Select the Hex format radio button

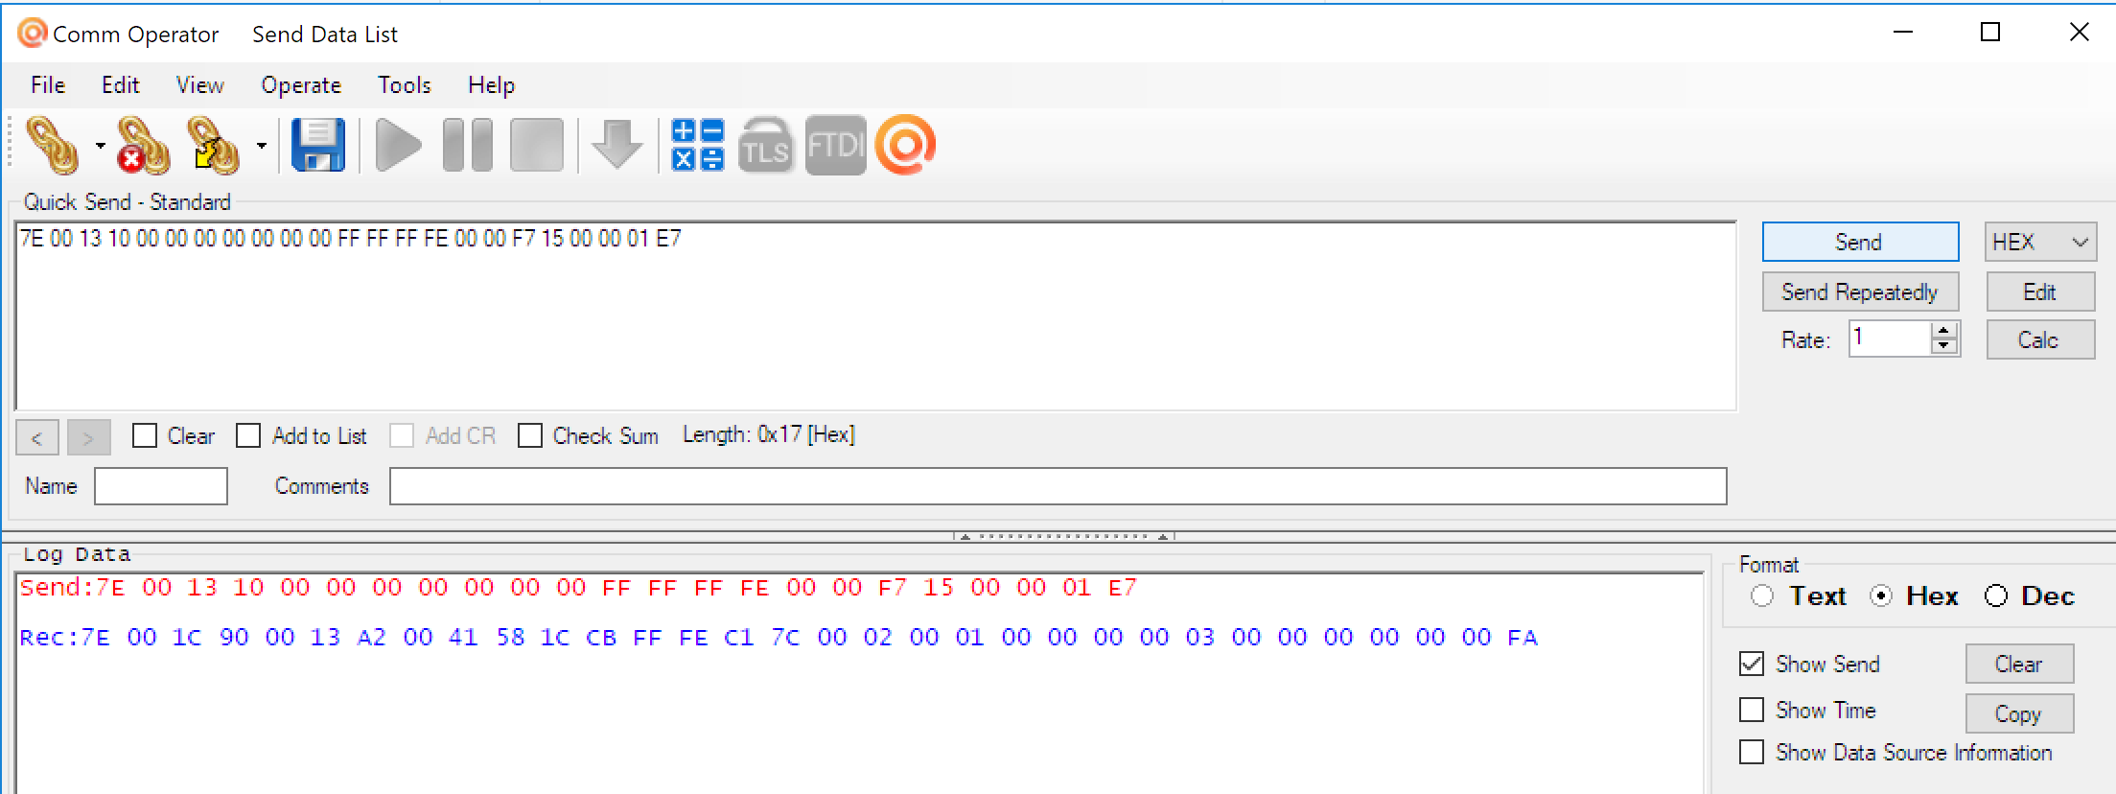pos(1881,595)
